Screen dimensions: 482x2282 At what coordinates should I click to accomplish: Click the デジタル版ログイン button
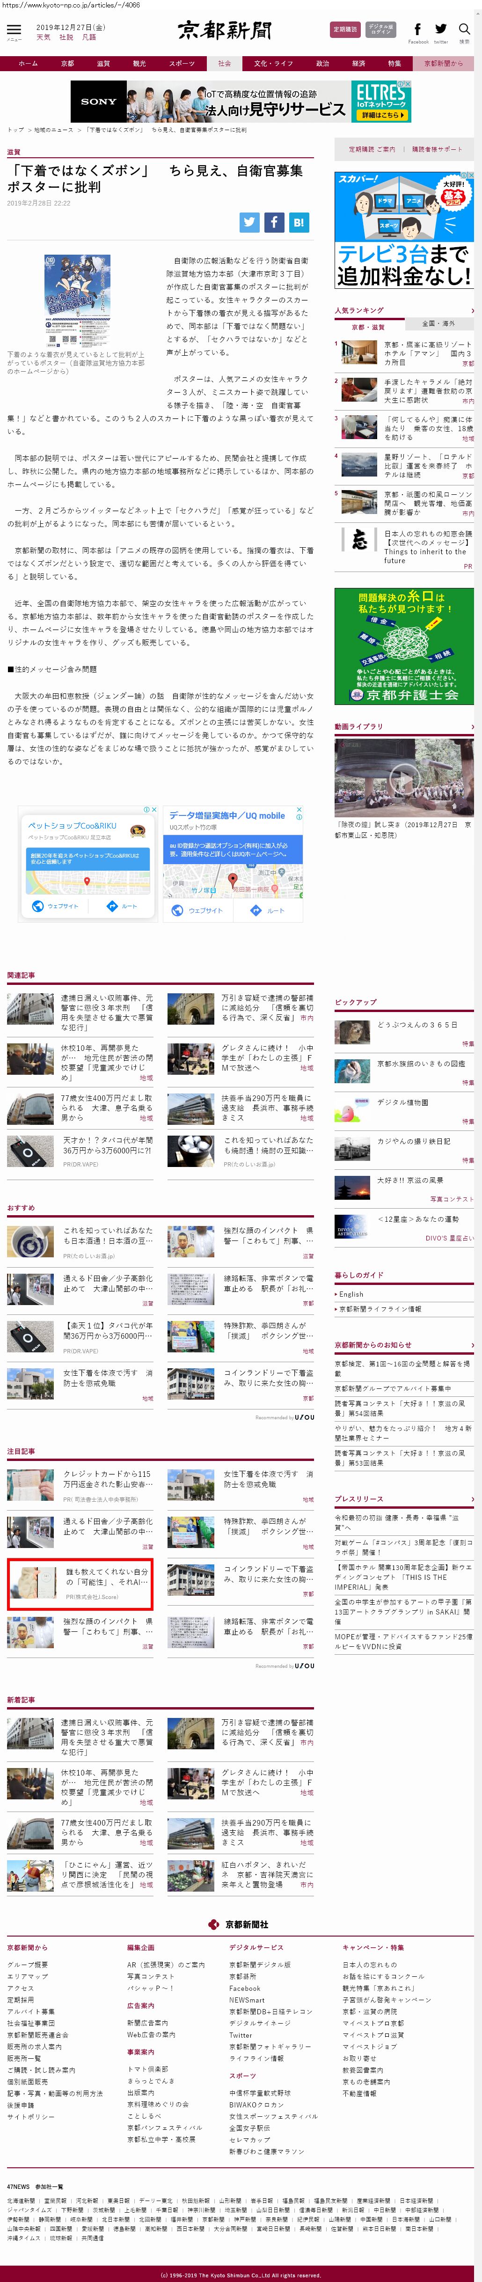tap(381, 29)
